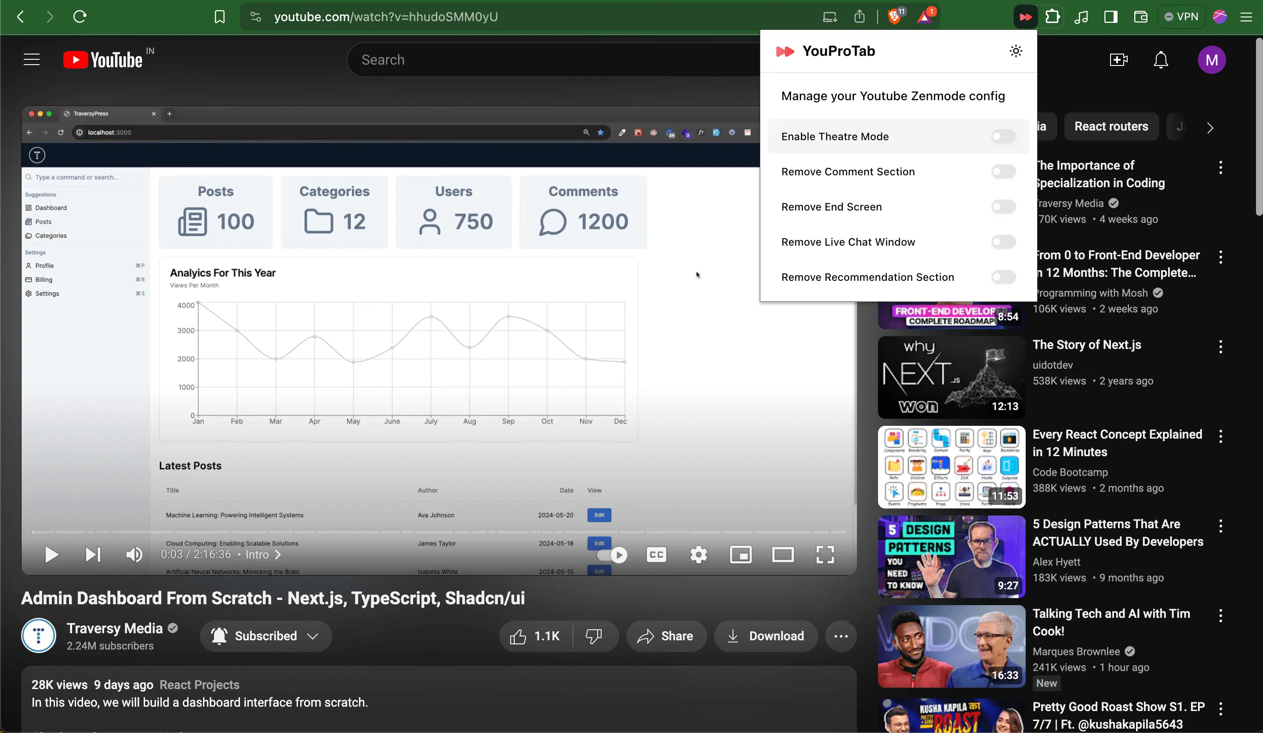Click the YouProTab theme sun icon
Viewport: 1263px width, 733px height.
(1016, 51)
